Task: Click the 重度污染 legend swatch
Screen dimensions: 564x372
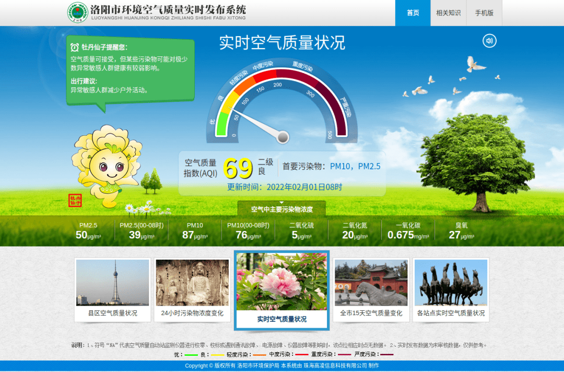Action: point(344,354)
